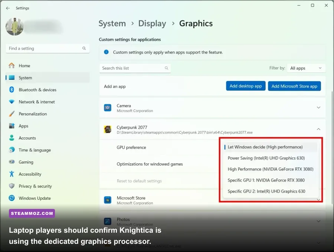334x252 pixels.
Task: Open Personalization settings
Action: 48,114
